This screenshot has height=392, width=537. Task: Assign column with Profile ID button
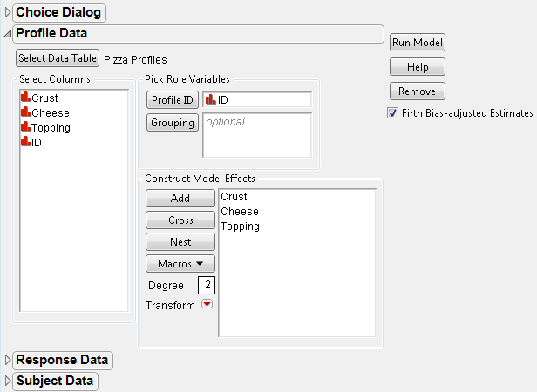point(172,99)
